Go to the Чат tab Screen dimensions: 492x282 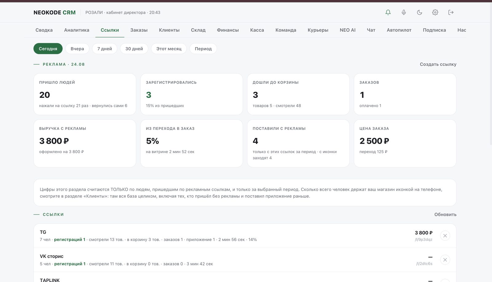pos(371,30)
